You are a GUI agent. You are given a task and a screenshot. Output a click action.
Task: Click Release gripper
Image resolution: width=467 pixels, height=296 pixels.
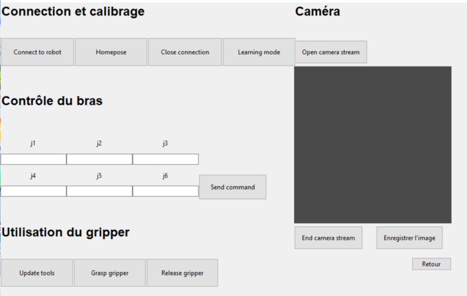pyautogui.click(x=182, y=273)
